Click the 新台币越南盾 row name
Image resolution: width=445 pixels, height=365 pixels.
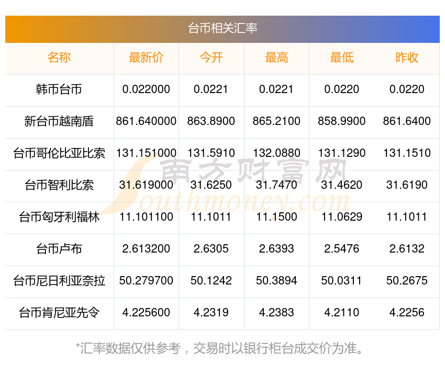[59, 121]
